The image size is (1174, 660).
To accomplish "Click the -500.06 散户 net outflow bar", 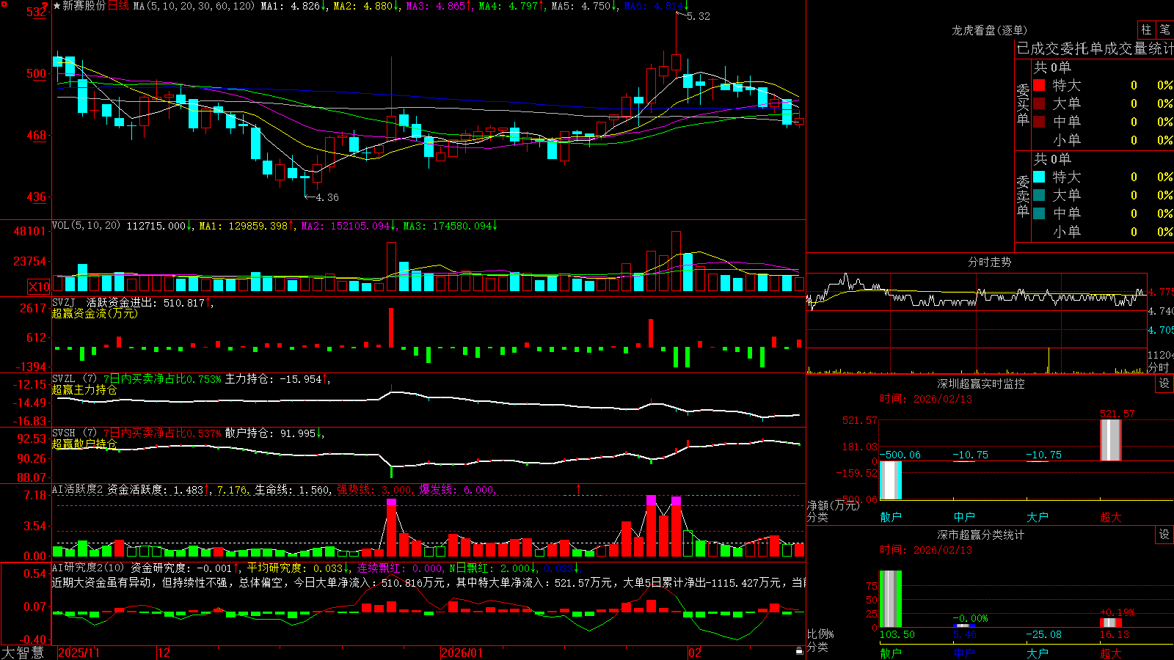I will [x=891, y=480].
